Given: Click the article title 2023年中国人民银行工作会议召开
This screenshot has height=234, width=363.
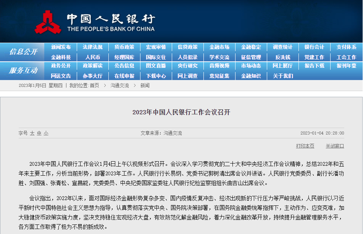Looking at the screenshot, I should point(181,112).
